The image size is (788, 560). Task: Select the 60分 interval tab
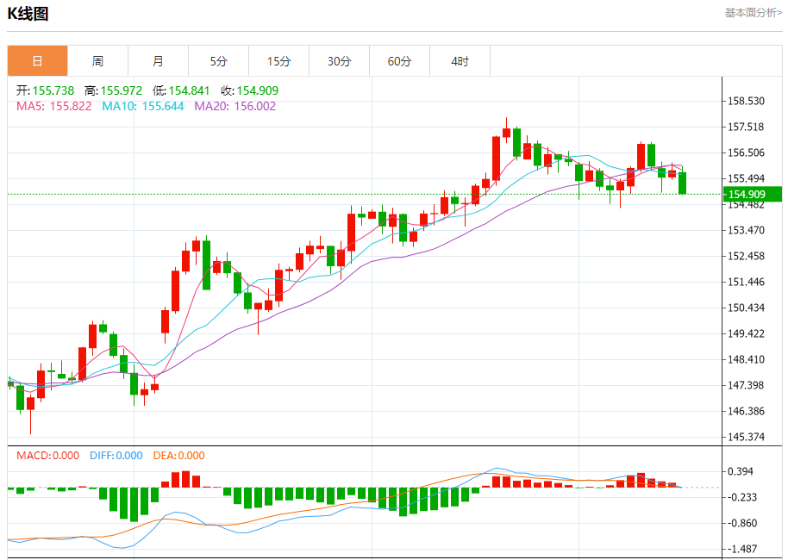399,61
